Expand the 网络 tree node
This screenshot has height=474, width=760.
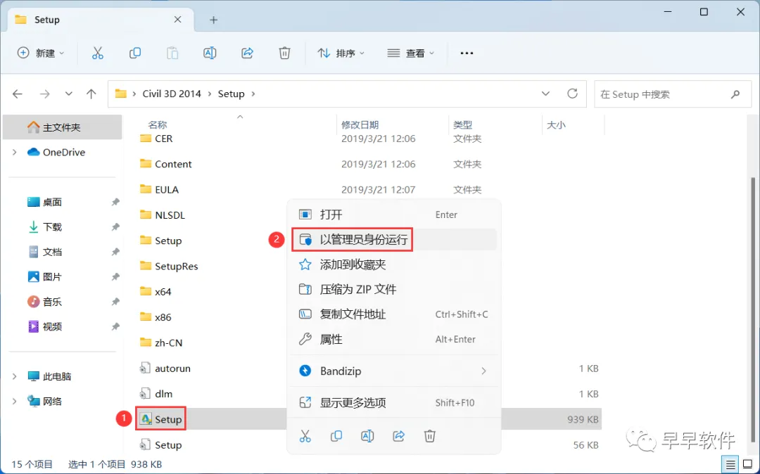point(15,402)
